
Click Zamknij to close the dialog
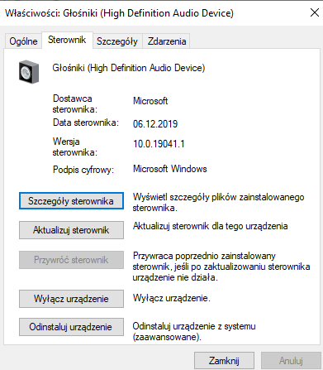[224, 360]
